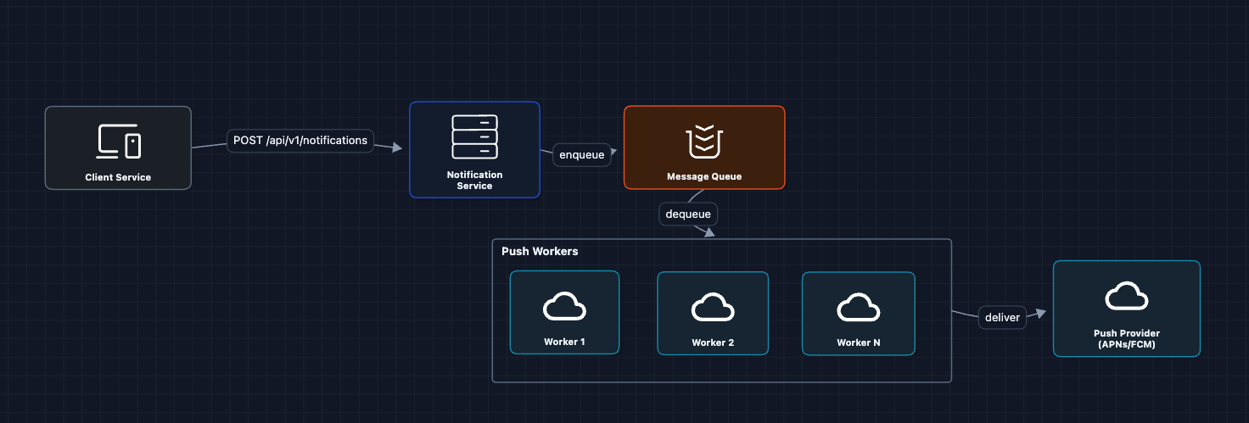The width and height of the screenshot is (1249, 423).
Task: Select the cloud icon in Worker 1
Action: [564, 308]
